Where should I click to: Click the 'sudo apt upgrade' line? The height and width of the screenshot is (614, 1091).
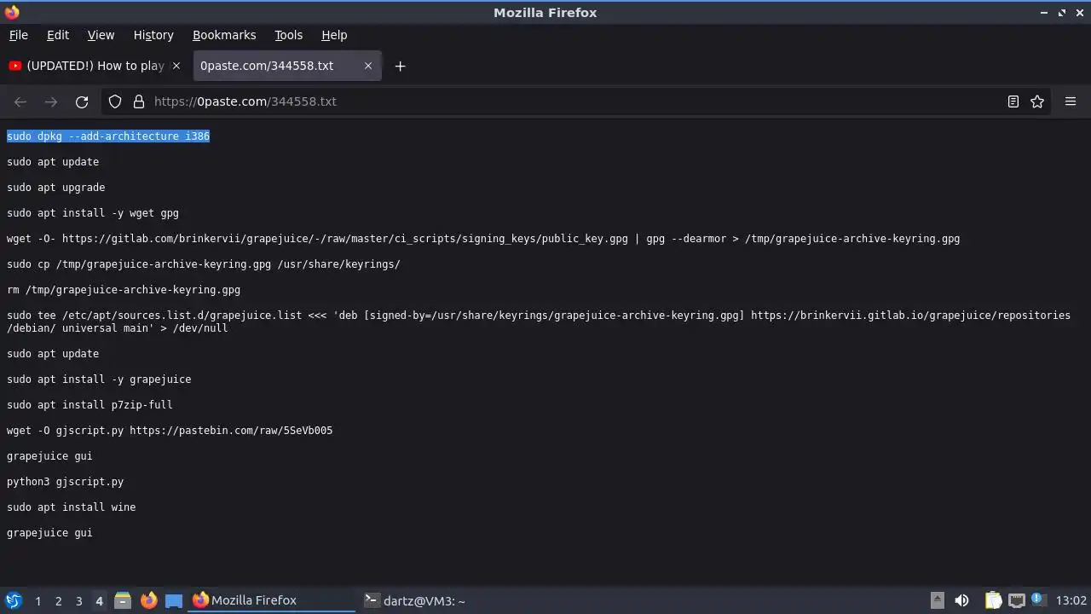coord(56,188)
